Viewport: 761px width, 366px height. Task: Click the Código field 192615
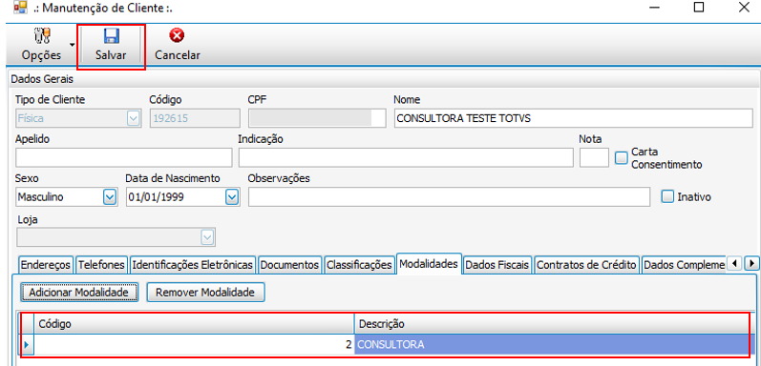tap(195, 118)
